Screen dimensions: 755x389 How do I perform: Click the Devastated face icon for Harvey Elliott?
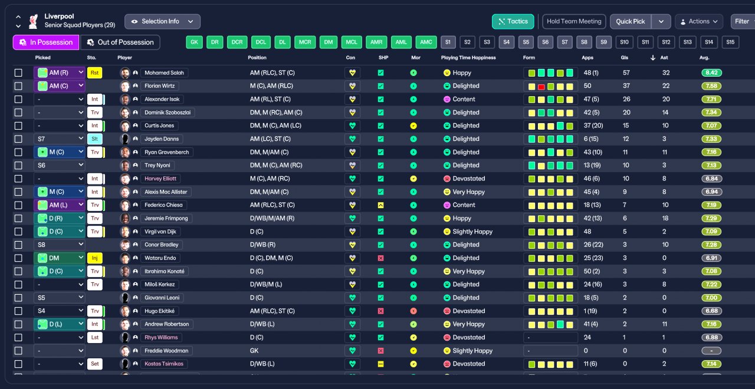click(447, 179)
